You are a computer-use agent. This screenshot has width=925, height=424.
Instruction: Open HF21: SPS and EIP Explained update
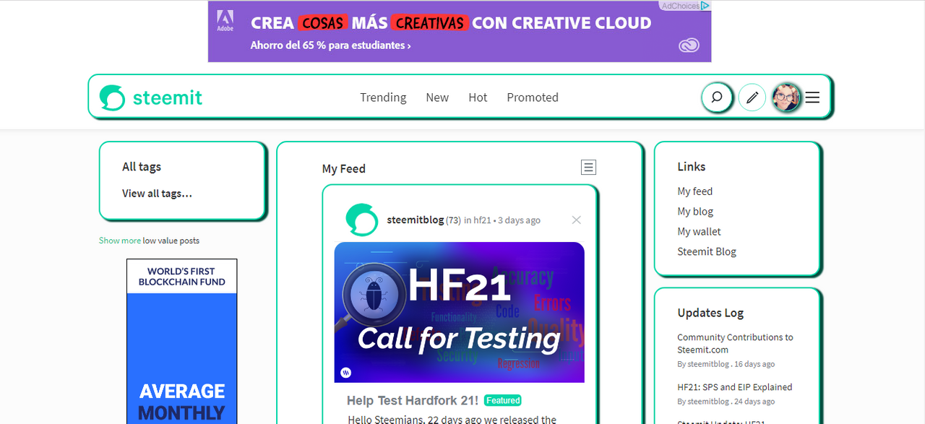735,387
